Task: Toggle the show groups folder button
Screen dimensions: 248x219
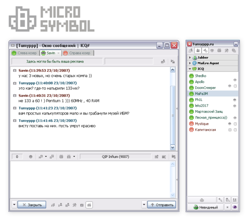Action: tap(198, 51)
